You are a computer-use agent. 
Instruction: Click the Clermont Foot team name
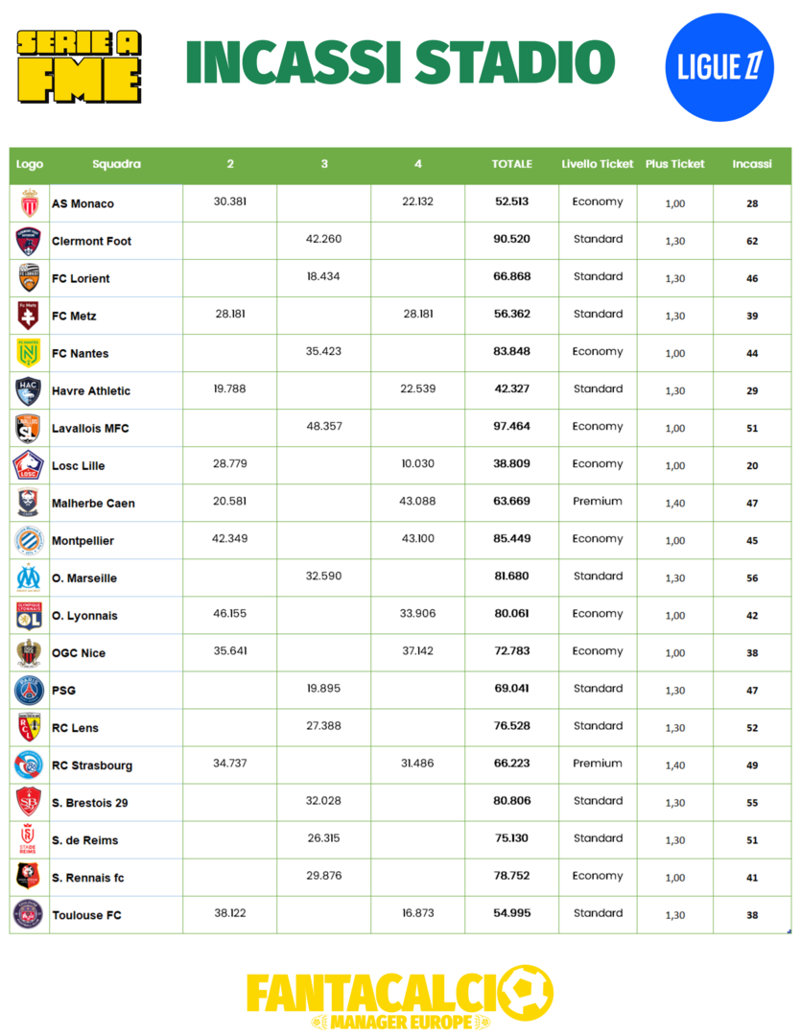tap(91, 241)
